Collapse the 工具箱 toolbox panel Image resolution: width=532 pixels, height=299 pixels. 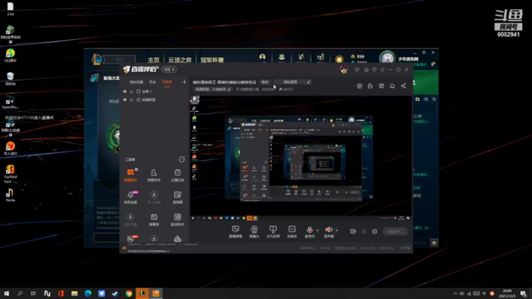pyautogui.click(x=182, y=159)
